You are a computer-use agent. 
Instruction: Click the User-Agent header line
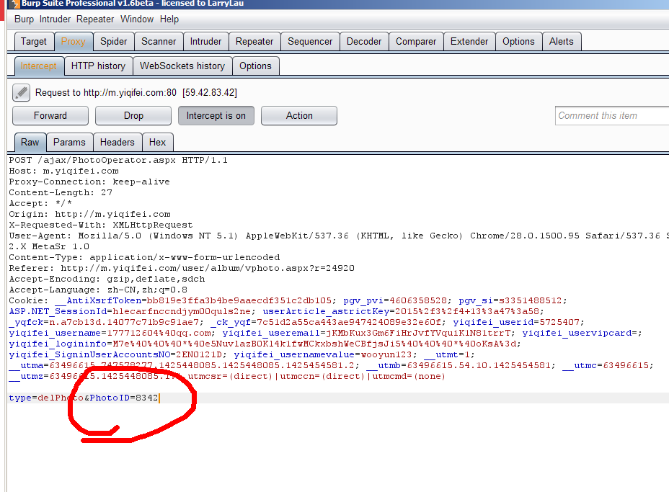coord(339,236)
